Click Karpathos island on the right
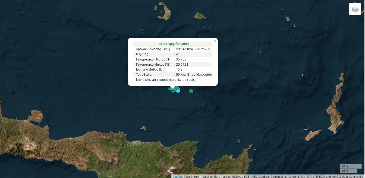 (335, 109)
